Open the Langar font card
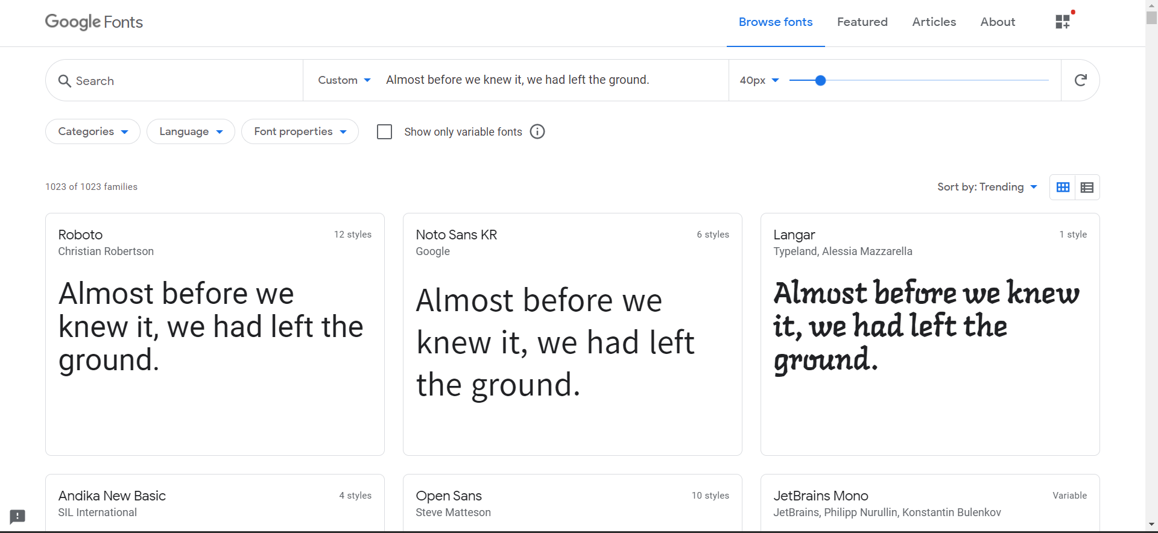This screenshot has height=533, width=1158. tap(930, 334)
